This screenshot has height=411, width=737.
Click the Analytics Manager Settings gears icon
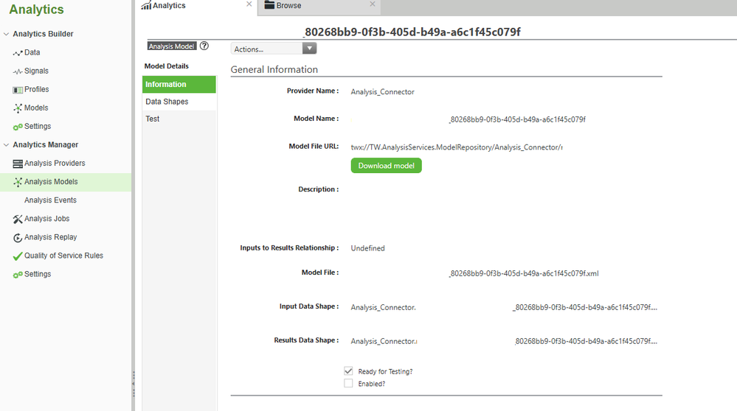click(18, 275)
